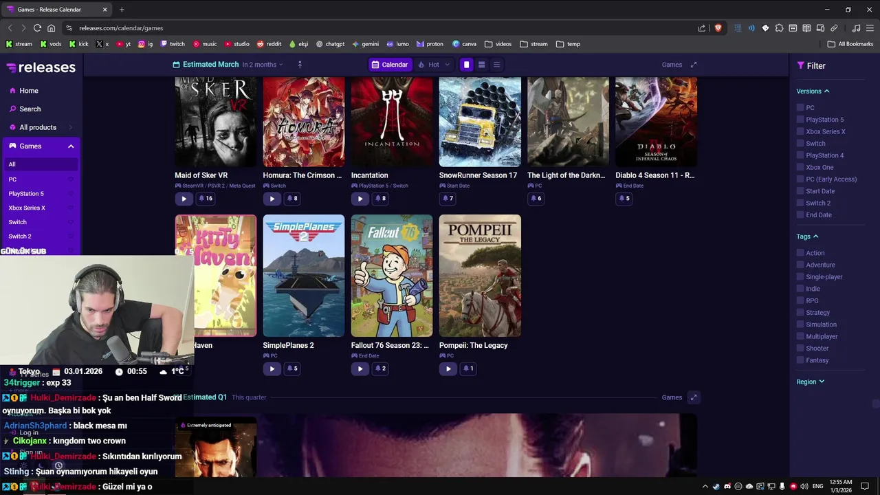Viewport: 880px width, 495px height.
Task: Play trailer for SimplePlanes 2
Action: coord(272,368)
